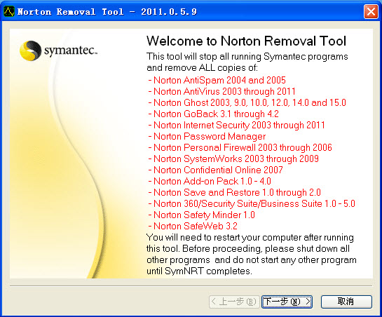Viewport: 382px width, 317px height.
Task: Click the 取消 cancel button
Action: coord(346,302)
